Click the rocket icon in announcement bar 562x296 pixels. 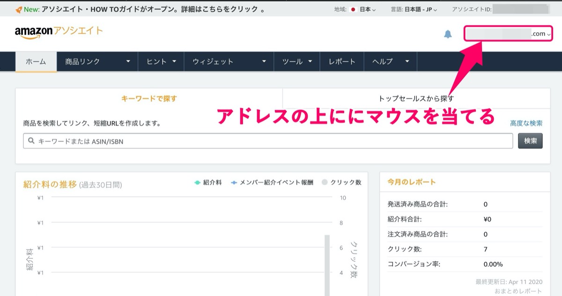[19, 9]
